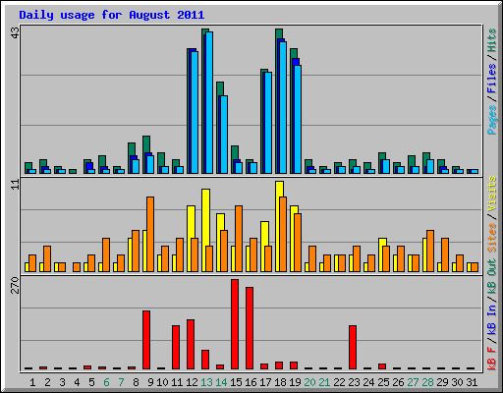Viewport: 503px width, 393px height.
Task: Click the day 31 axis label
Action: (472, 382)
